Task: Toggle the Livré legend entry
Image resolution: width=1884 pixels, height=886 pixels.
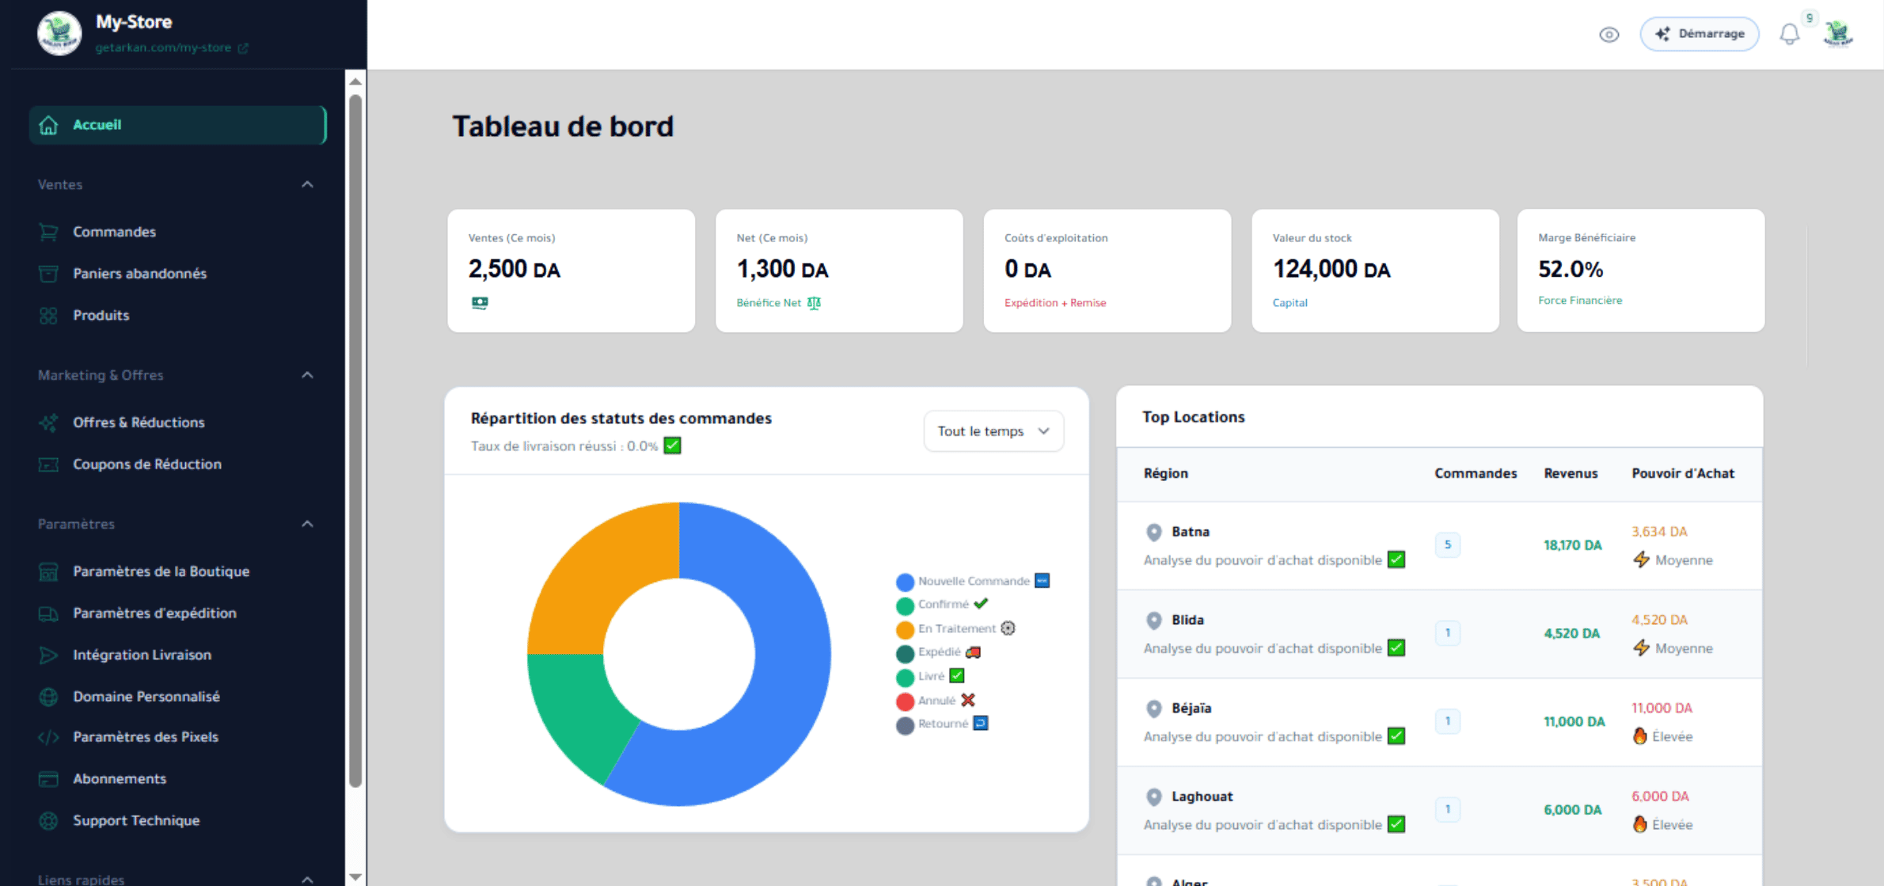Action: [x=930, y=676]
